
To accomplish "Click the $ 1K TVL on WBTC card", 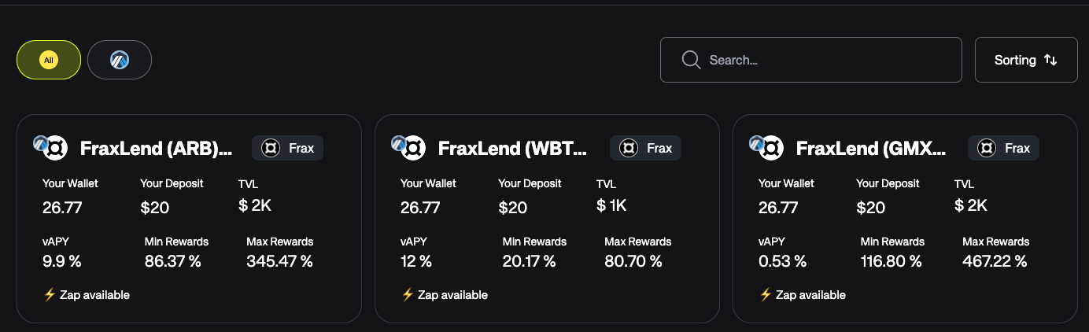I will [611, 206].
